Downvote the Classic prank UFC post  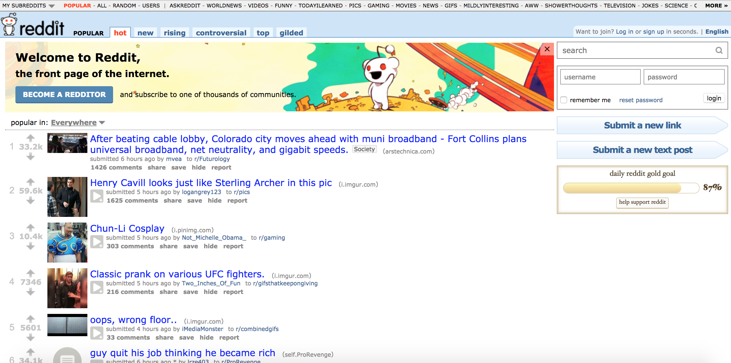[31, 292]
